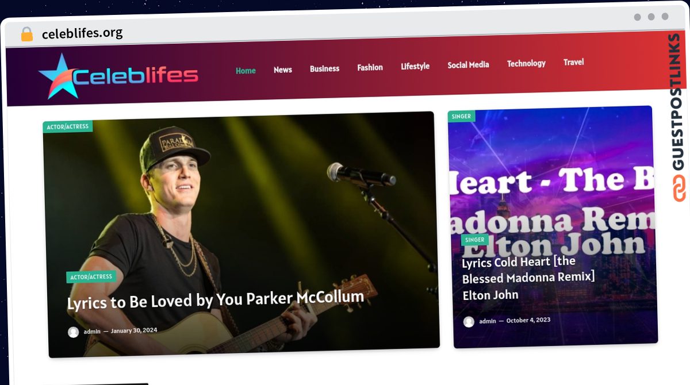
Task: Click admin avatar under Parker McCollum post
Action: point(73,332)
